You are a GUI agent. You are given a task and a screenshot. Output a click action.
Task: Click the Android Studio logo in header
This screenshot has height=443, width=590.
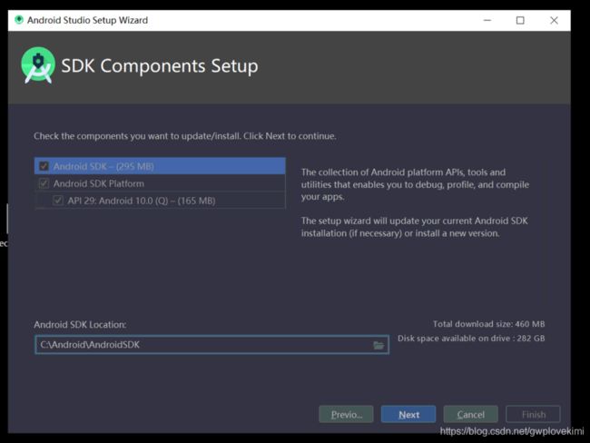(x=38, y=65)
